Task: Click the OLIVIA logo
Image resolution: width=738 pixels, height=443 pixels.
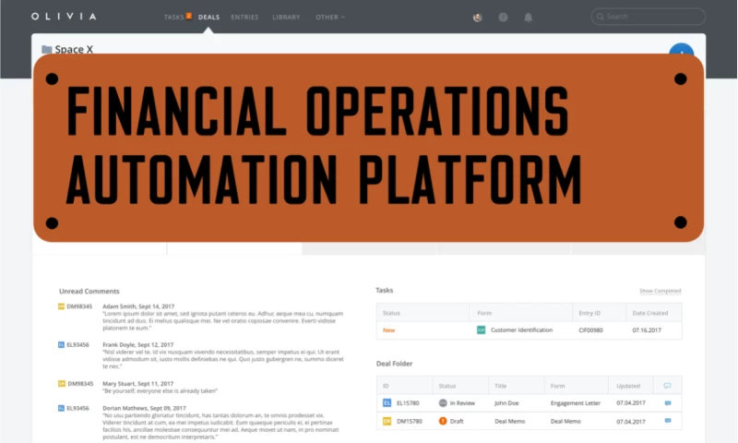Action: (64, 17)
